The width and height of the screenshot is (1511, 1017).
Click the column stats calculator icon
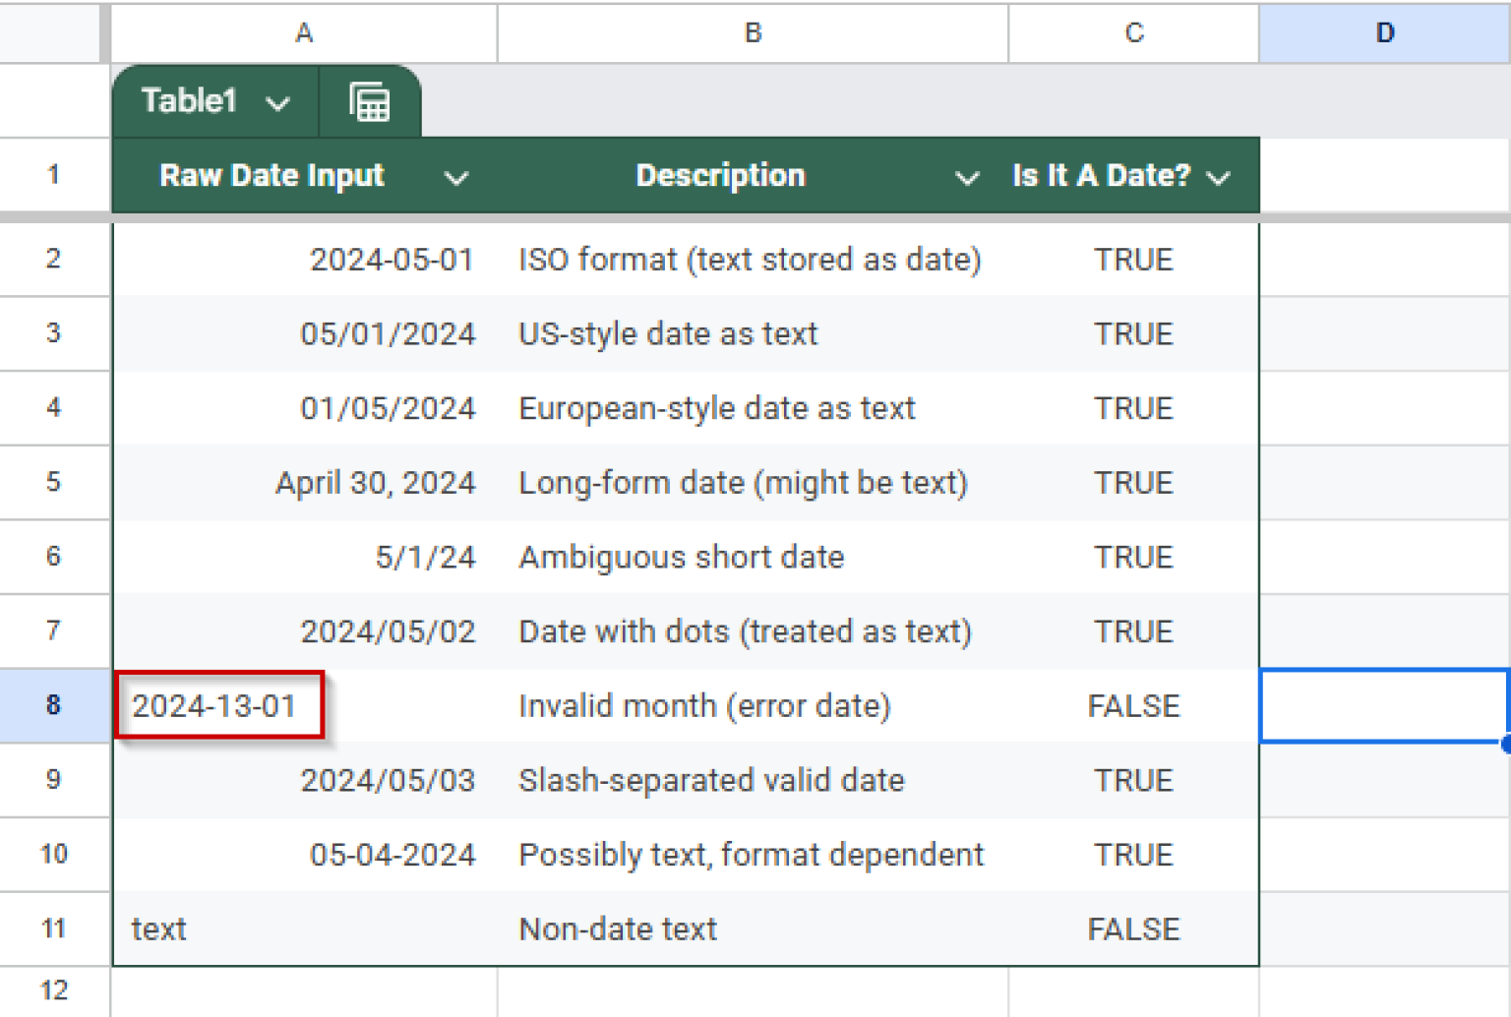point(370,100)
